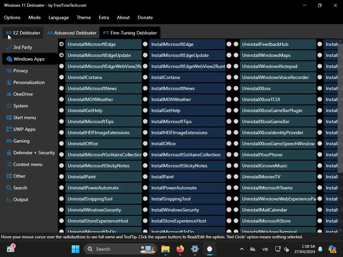343x257 pixels.
Task: Select radio button for UninstallCortana
Action: pyautogui.click(x=62, y=77)
